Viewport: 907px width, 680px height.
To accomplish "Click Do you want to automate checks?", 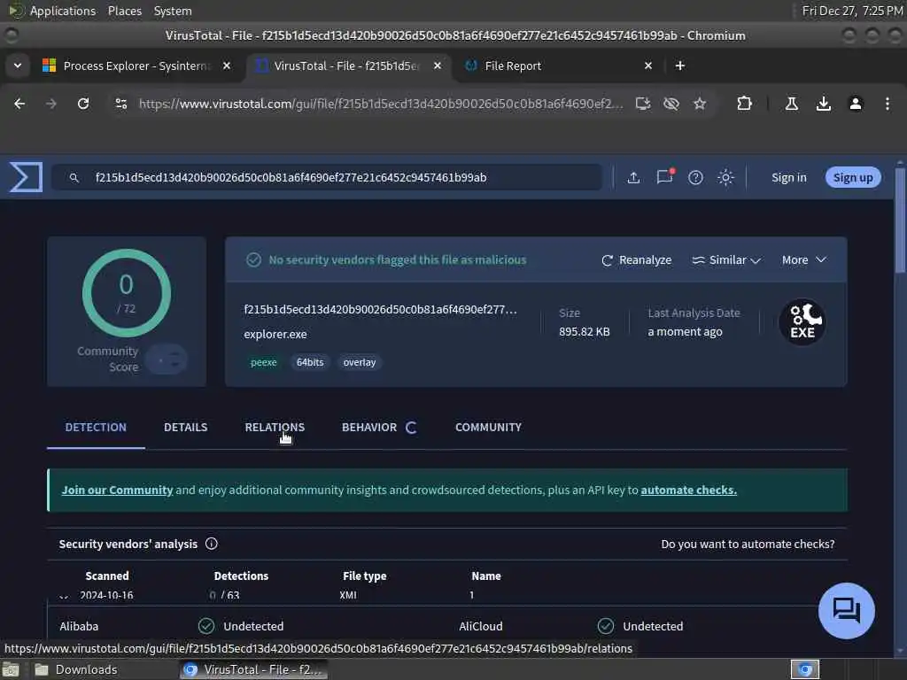I will pyautogui.click(x=748, y=545).
